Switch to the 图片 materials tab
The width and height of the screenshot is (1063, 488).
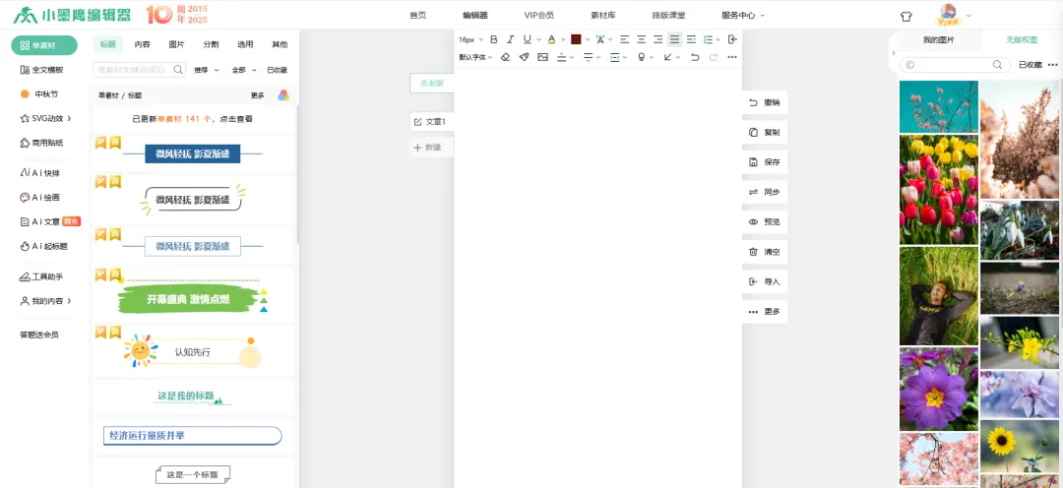coord(176,44)
